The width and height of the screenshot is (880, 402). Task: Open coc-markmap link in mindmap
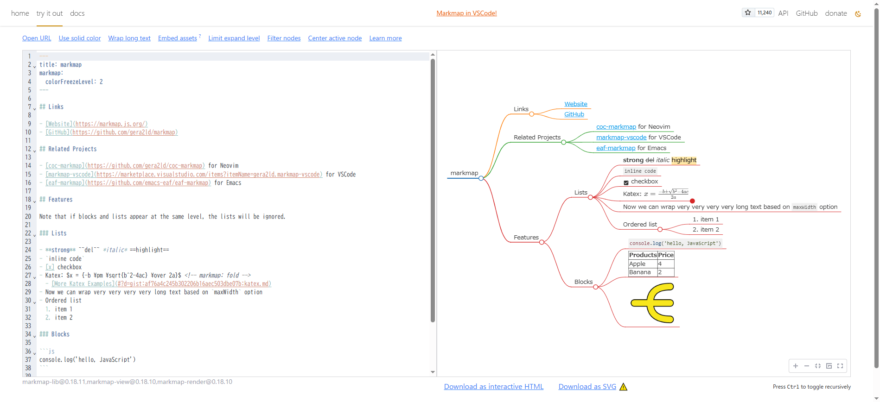point(616,127)
